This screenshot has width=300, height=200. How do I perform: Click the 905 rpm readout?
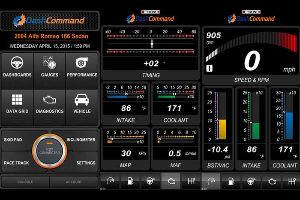click(213, 36)
